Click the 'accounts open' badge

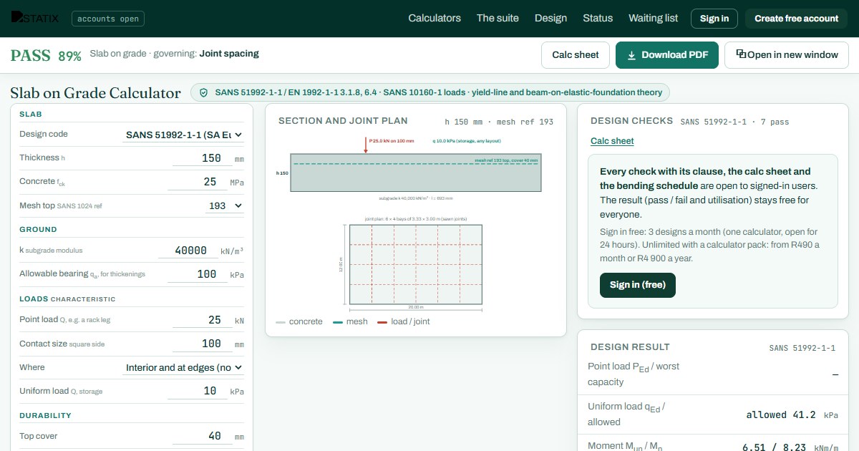(x=108, y=19)
